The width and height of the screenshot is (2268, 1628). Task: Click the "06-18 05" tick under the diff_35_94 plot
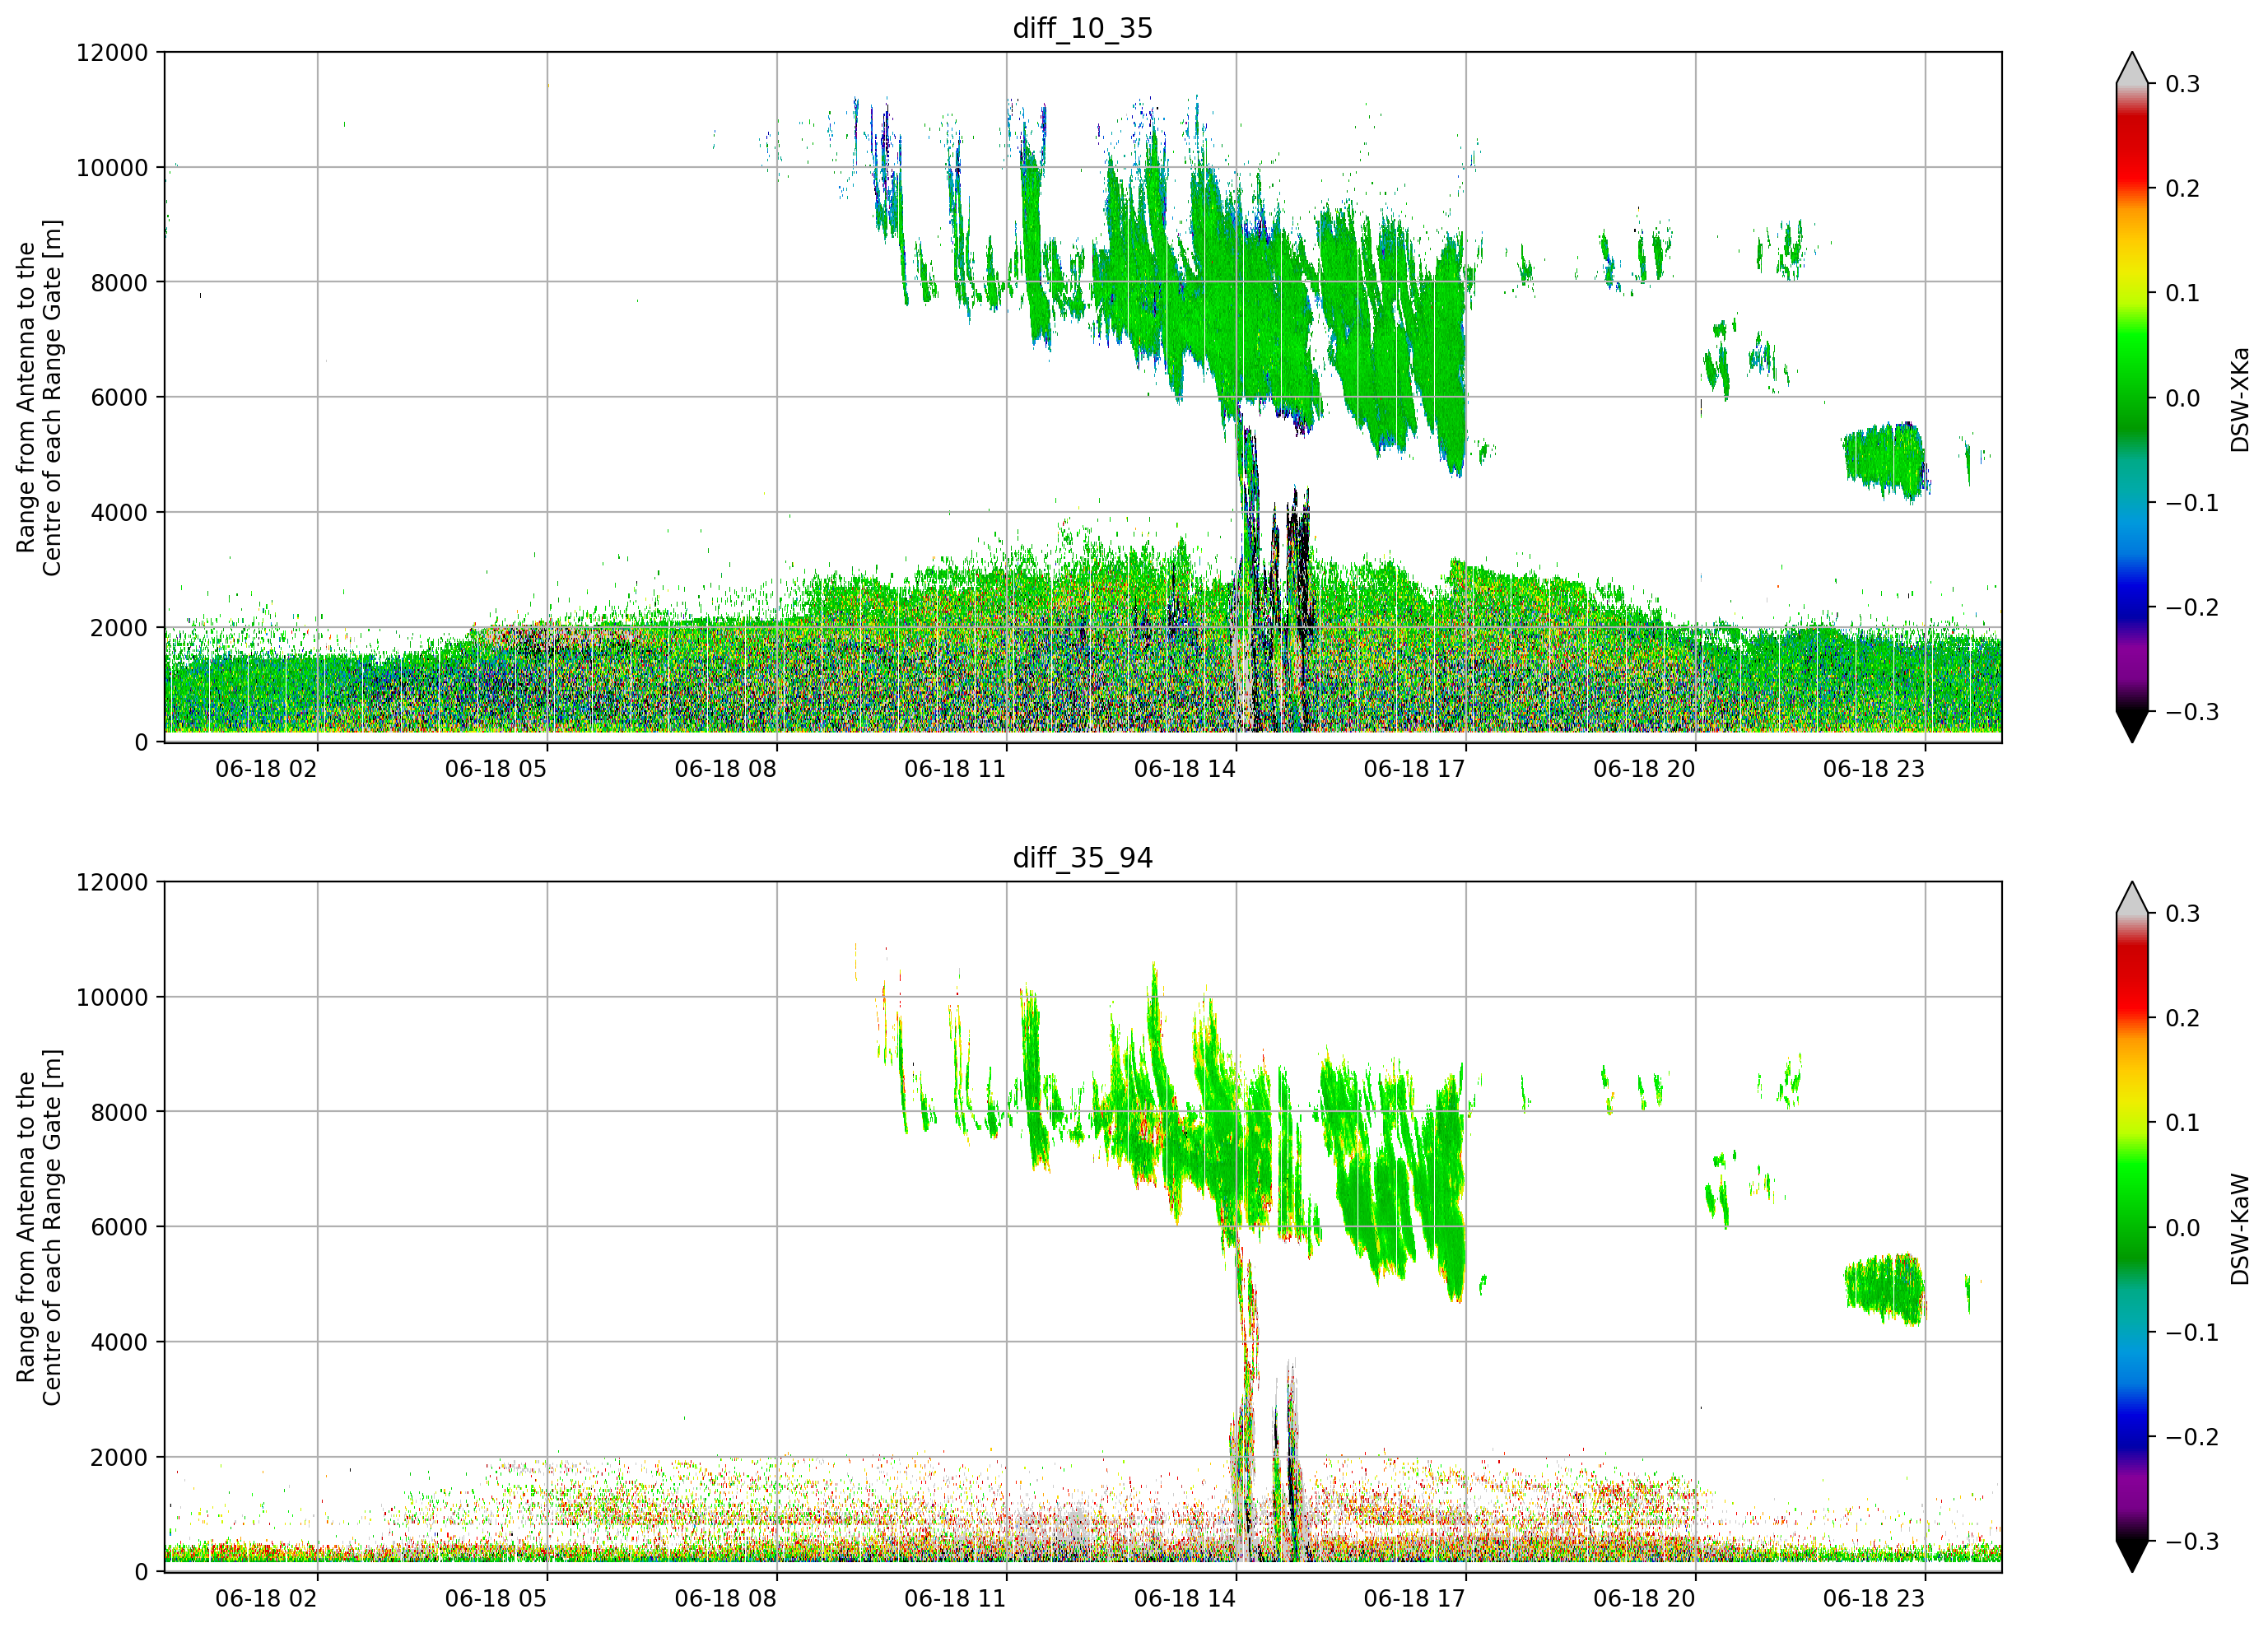click(x=496, y=1599)
